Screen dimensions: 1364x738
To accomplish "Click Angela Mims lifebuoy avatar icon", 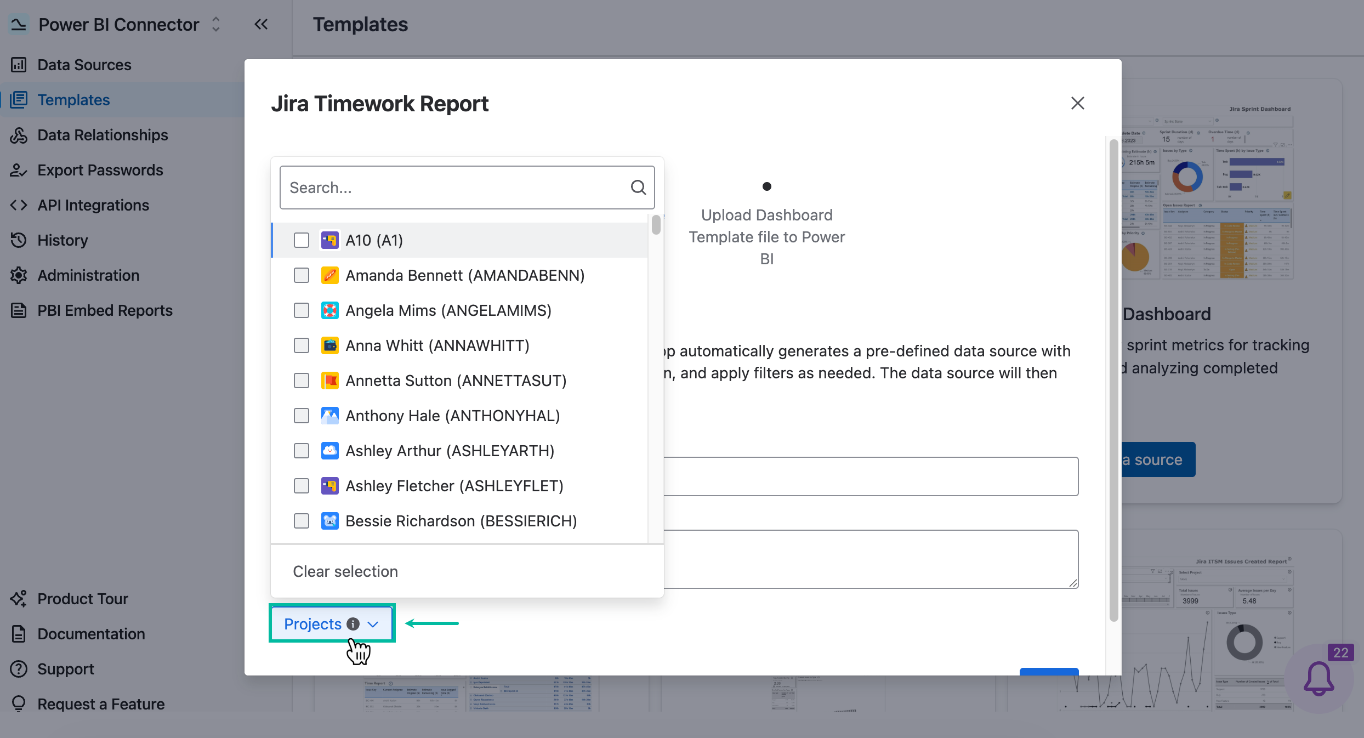I will pos(329,310).
